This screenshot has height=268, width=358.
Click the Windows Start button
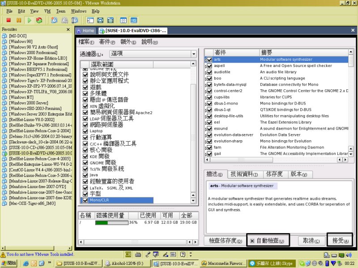coord(9,264)
